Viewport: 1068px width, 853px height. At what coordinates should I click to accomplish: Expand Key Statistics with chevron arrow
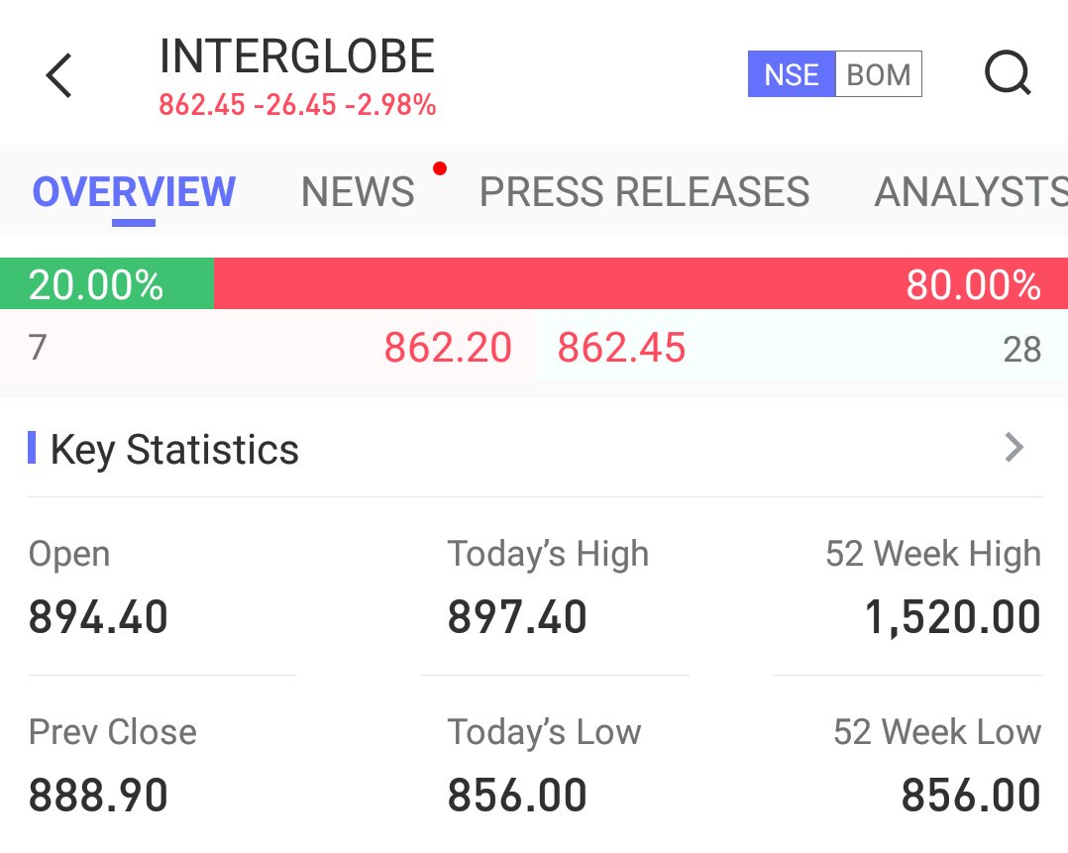coord(1015,448)
